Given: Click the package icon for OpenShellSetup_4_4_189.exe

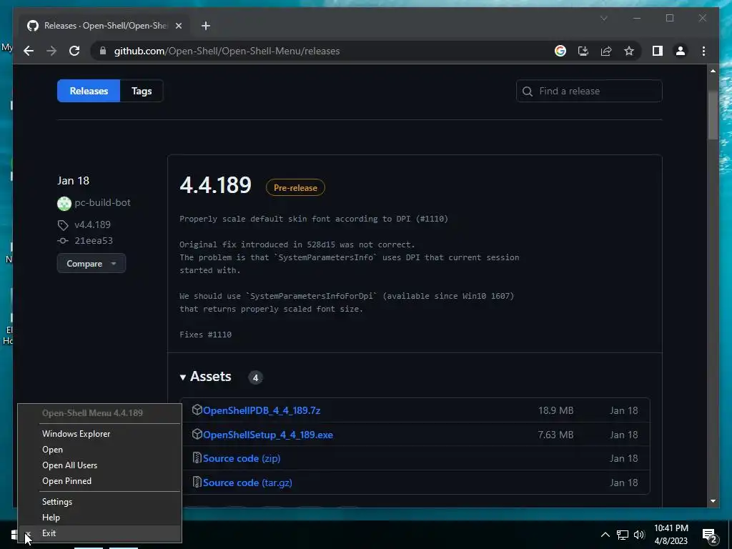Looking at the screenshot, I should [197, 434].
